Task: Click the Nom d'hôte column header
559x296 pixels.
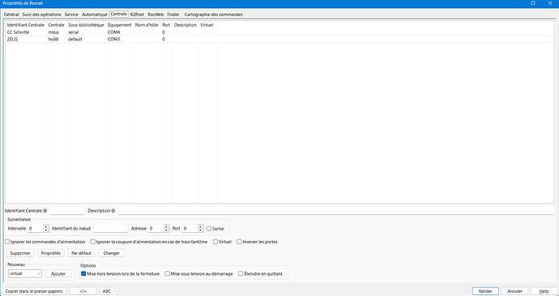Action: coord(147,25)
